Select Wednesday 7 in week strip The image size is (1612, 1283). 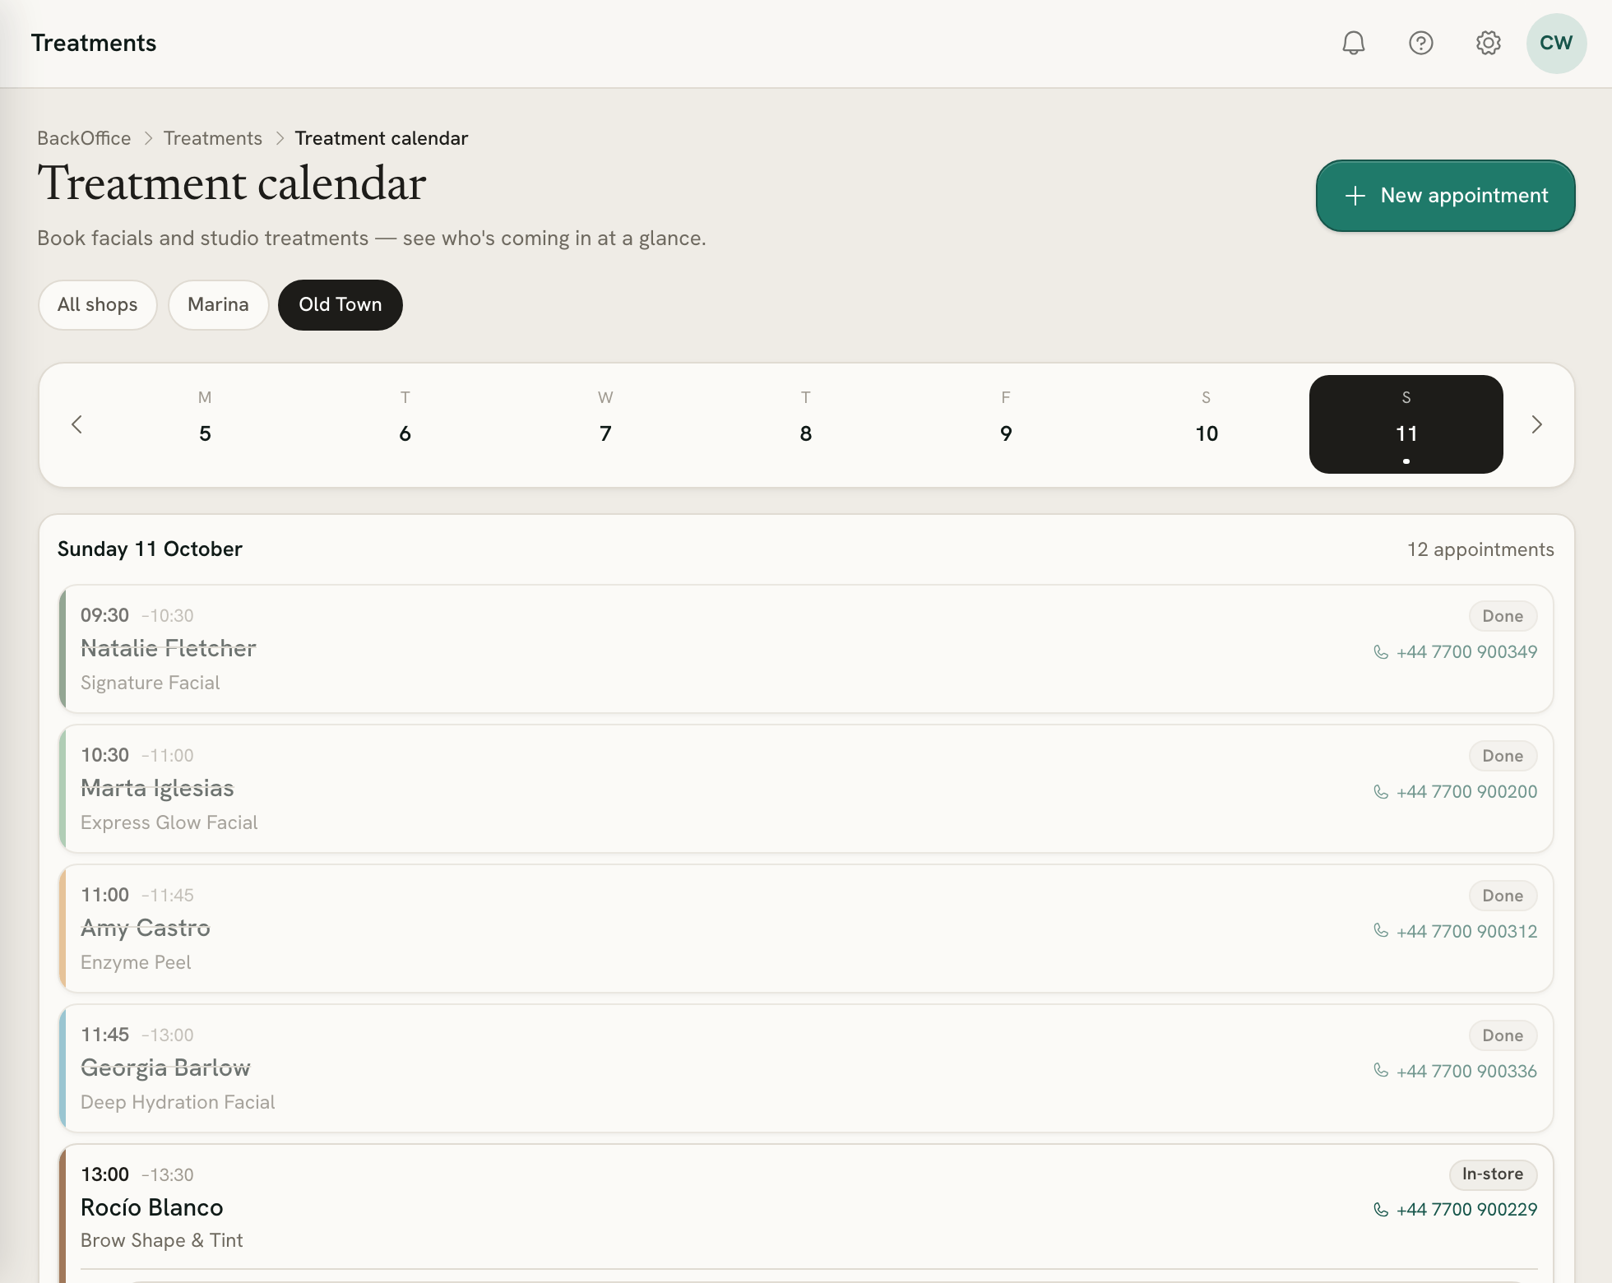605,424
